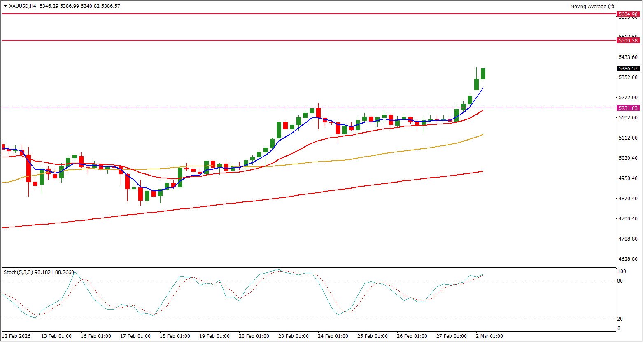Click the large red candle on 12 Feb
Viewport: 643px width, 342px height.
coord(28,169)
